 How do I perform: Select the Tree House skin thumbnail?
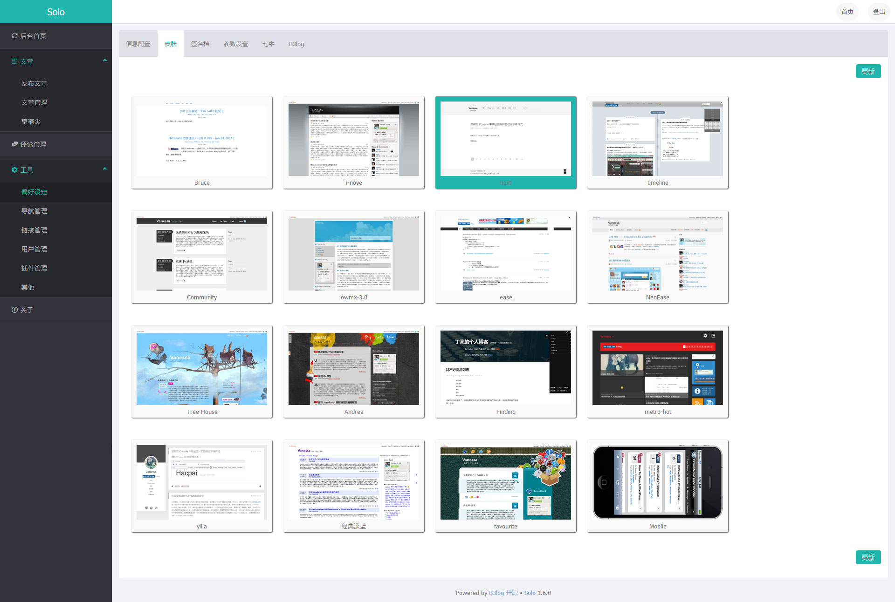[x=202, y=369]
